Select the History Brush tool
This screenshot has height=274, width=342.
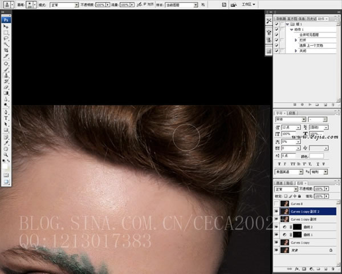[x=6, y=81]
